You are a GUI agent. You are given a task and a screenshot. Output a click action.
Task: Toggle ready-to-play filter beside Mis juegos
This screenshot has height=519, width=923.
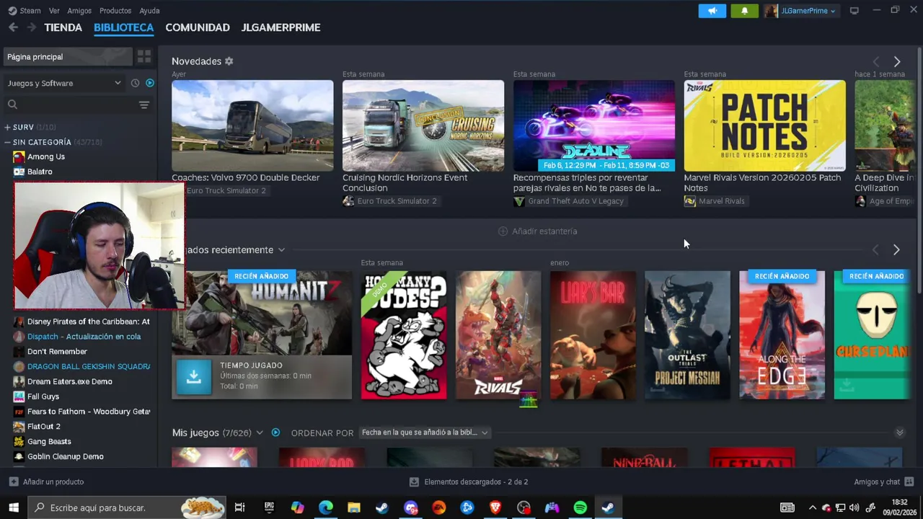click(x=275, y=432)
